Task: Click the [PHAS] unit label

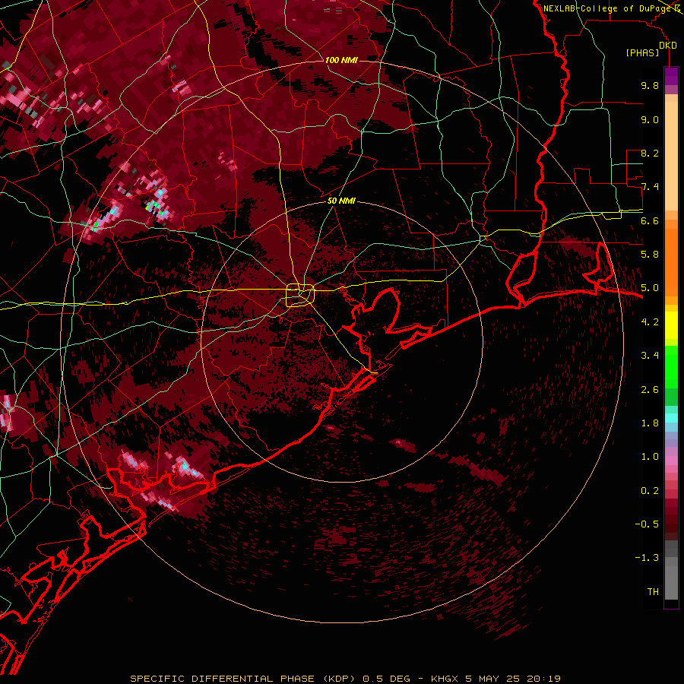Action: coord(642,52)
